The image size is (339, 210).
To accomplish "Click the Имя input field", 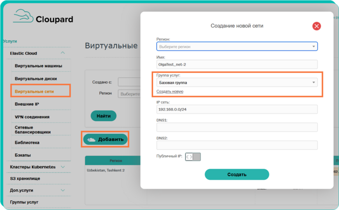I will click(237, 65).
